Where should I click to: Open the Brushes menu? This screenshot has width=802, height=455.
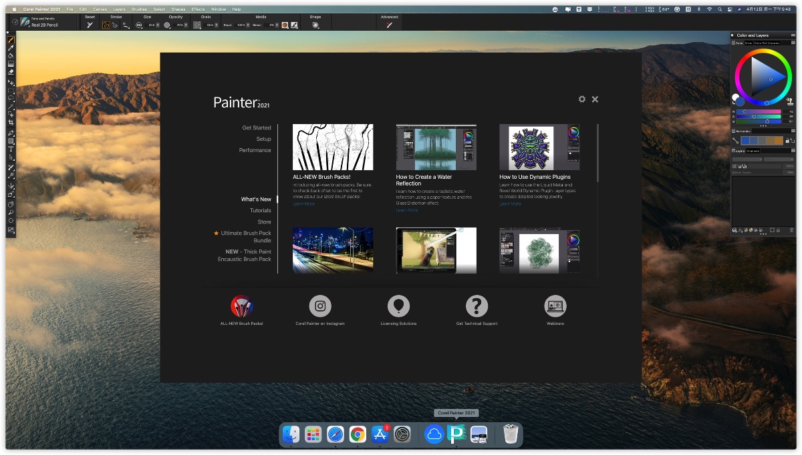point(140,9)
